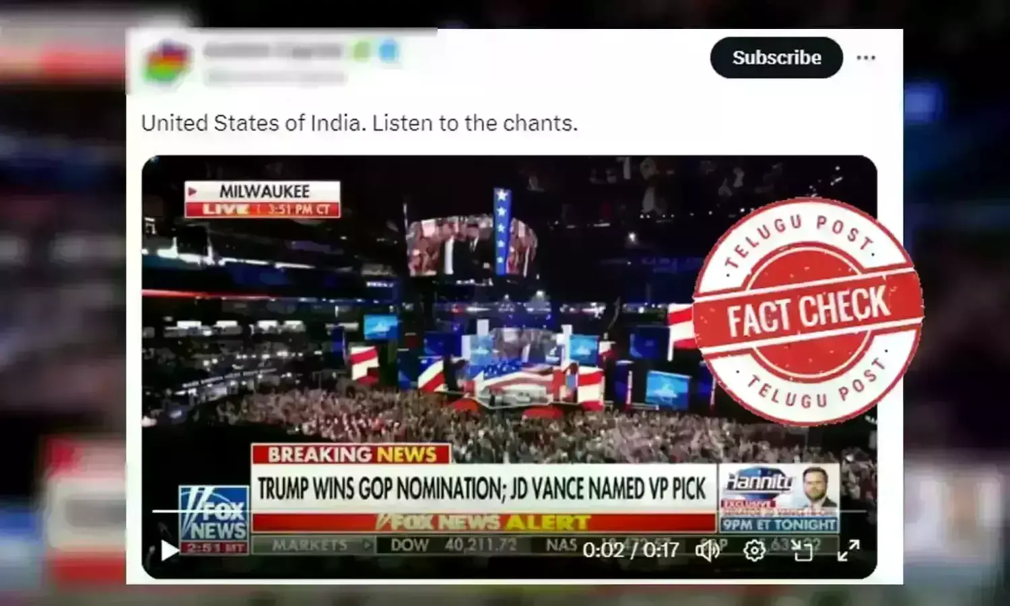This screenshot has height=606, width=1010.
Task: Click the video progress bar
Action: tap(509, 512)
